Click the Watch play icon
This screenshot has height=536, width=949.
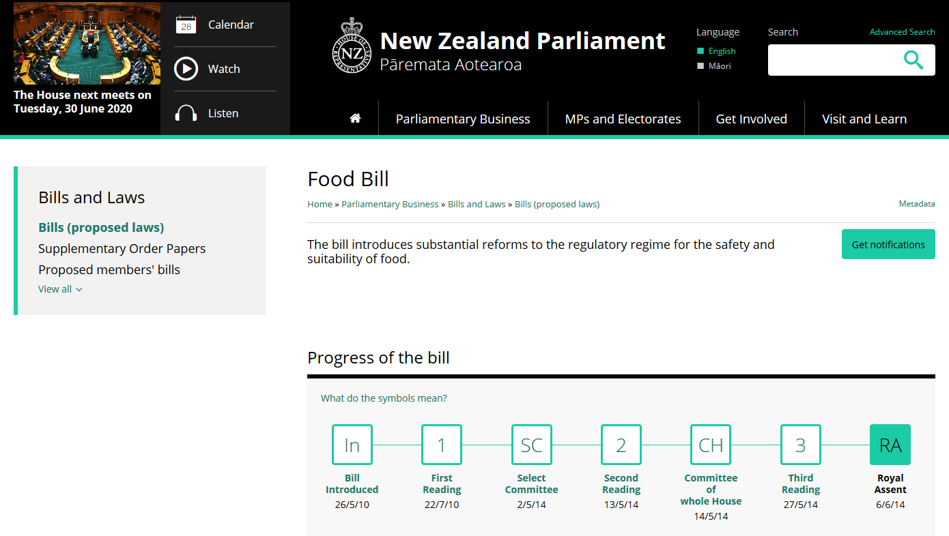(x=186, y=69)
